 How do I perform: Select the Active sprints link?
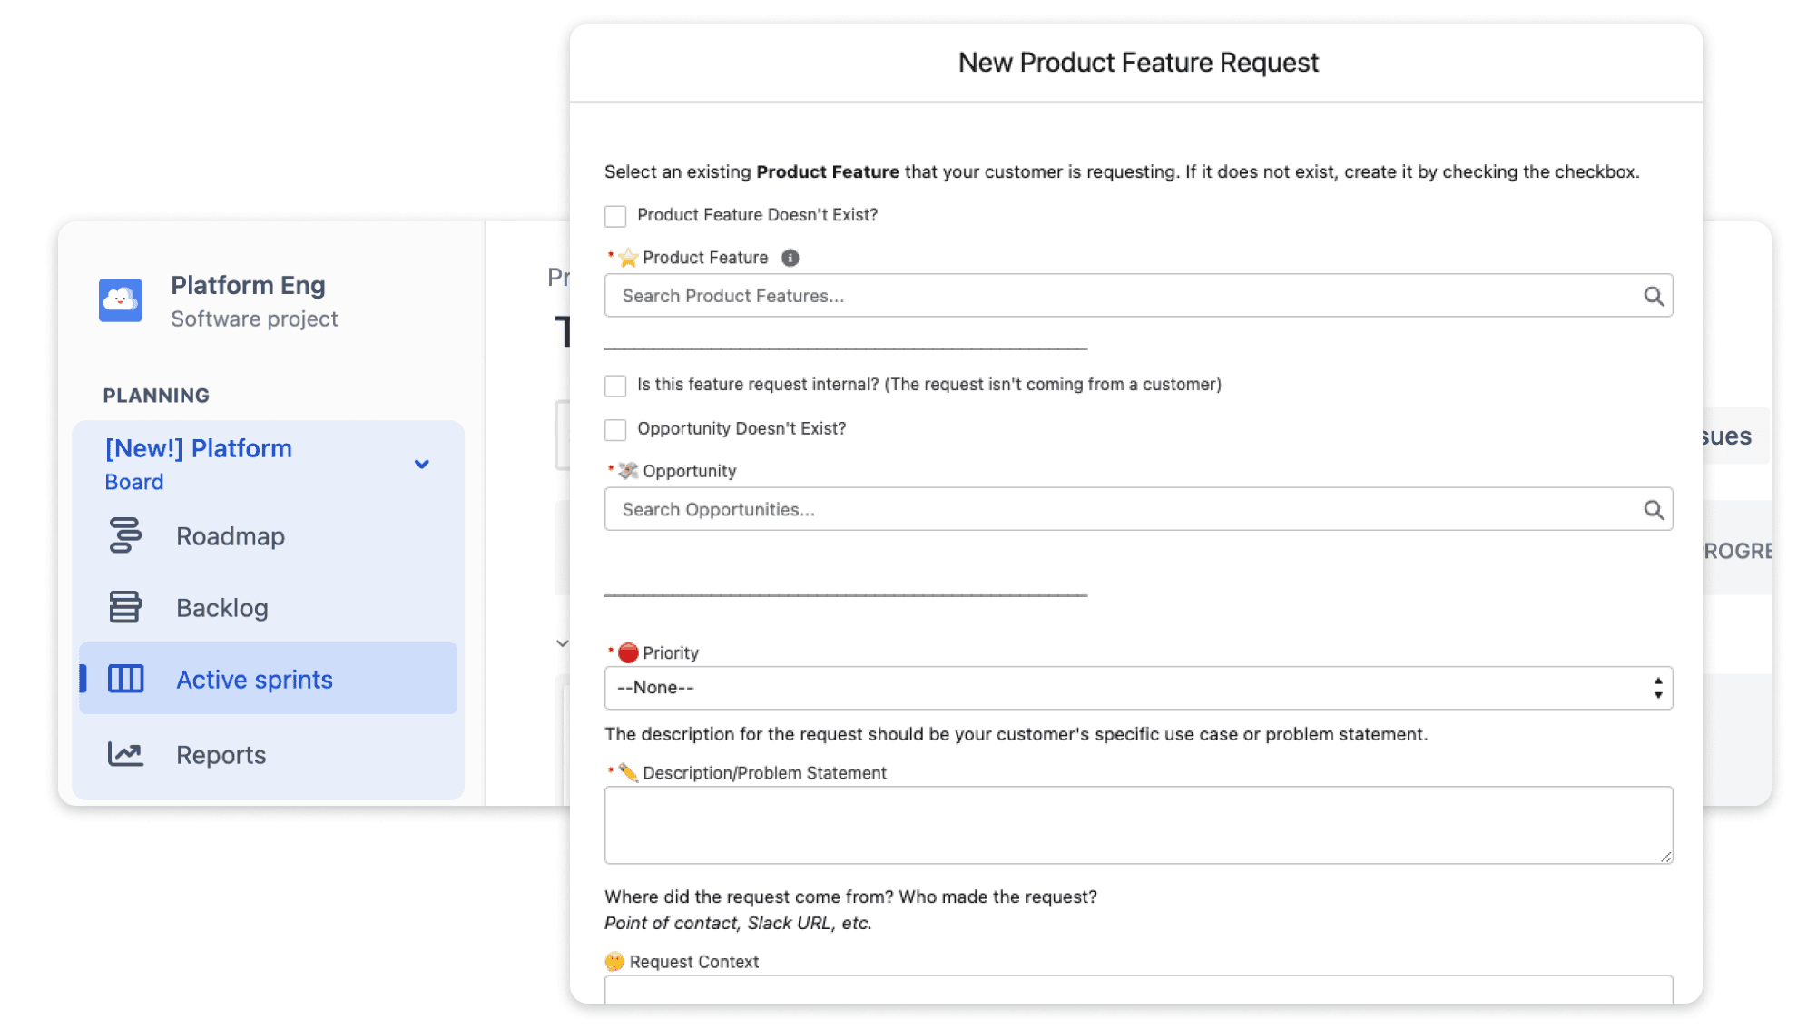coord(254,680)
